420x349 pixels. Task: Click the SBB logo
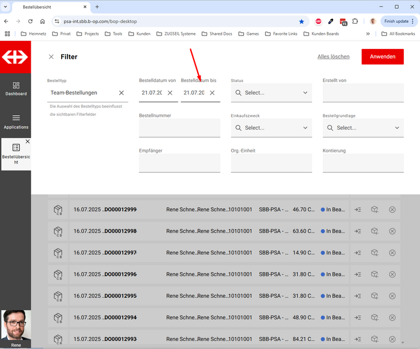(15, 57)
